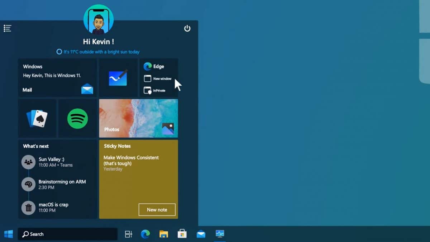Launch Microsoft Store from the taskbar
The height and width of the screenshot is (242, 430).
[182, 233]
